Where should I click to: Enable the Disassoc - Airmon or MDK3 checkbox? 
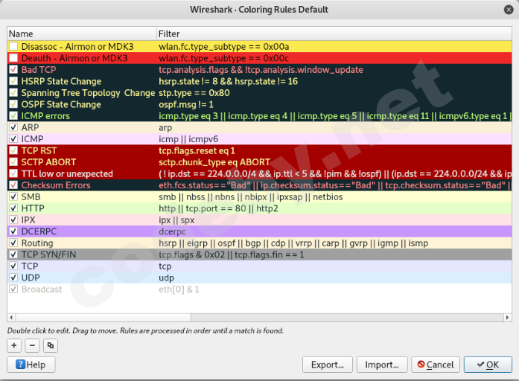click(13, 47)
